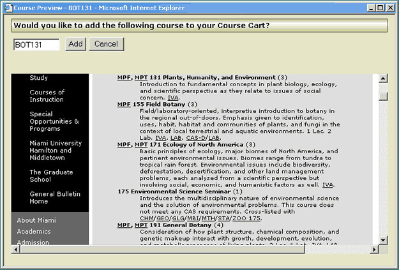Click IVA link after 'social concern'
The image size is (399, 270).
point(173,98)
